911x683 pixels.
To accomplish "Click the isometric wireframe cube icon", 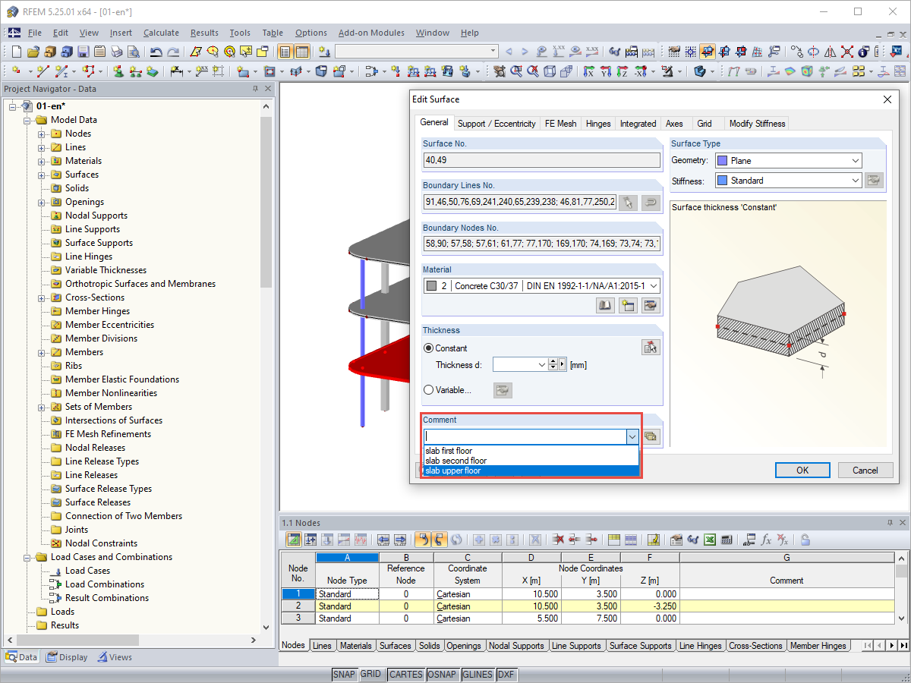I will (550, 71).
